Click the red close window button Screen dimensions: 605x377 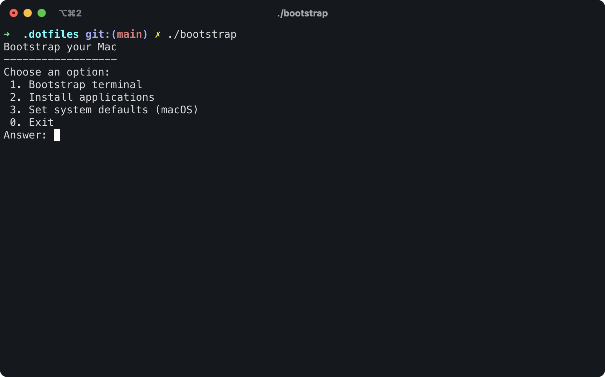coord(14,13)
